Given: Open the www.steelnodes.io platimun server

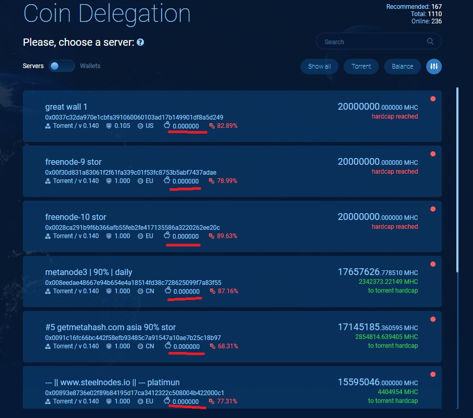Looking at the screenshot, I should tap(232, 387).
